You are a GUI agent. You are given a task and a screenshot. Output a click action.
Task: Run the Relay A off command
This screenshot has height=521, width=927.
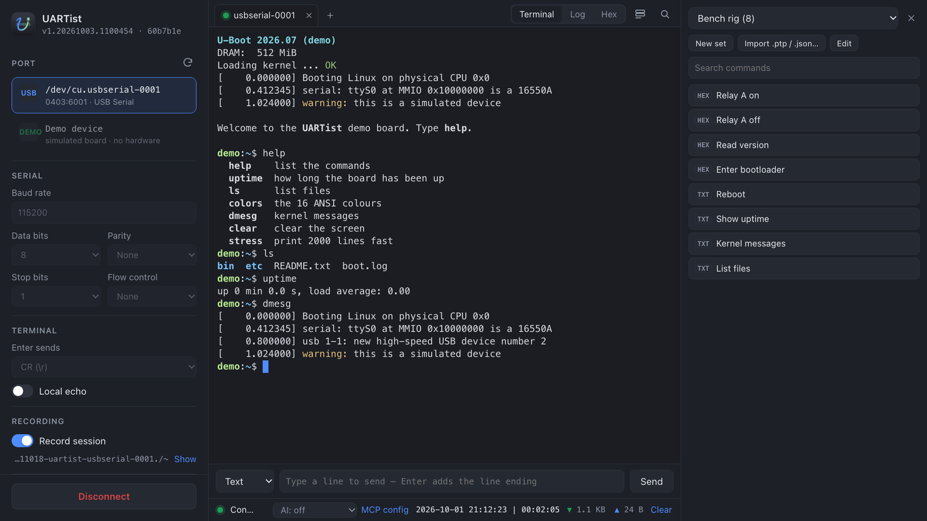point(804,120)
